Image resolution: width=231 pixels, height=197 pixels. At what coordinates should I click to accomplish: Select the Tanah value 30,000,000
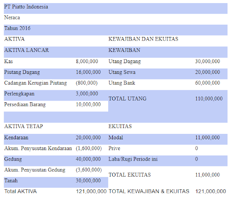coord(88,181)
